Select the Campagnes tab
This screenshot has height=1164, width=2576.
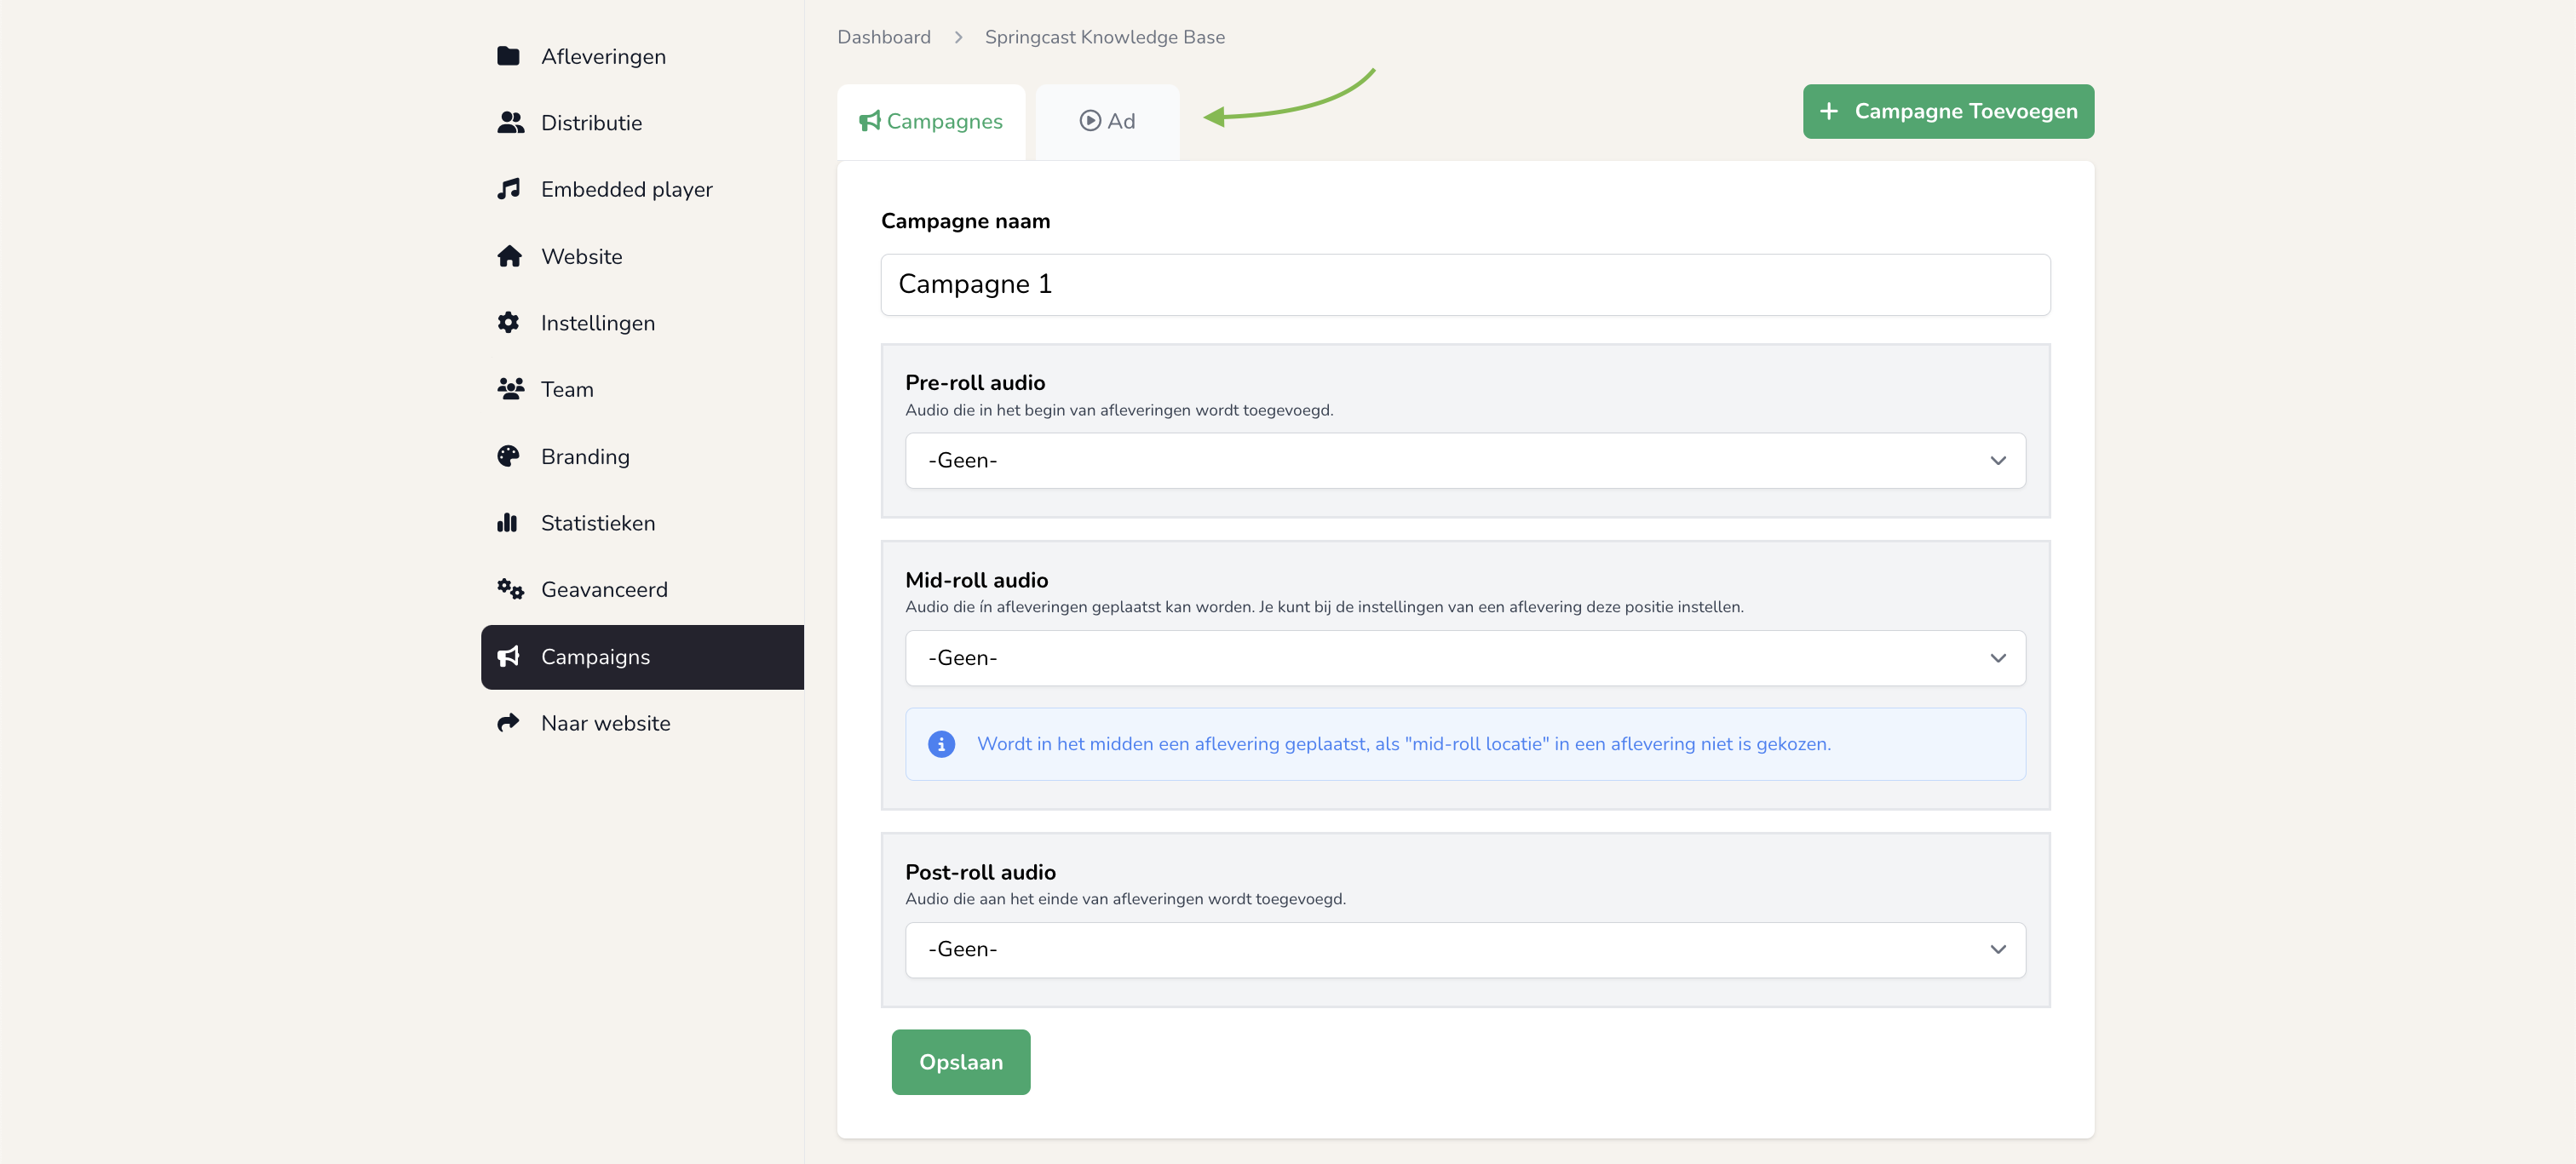coord(930,121)
